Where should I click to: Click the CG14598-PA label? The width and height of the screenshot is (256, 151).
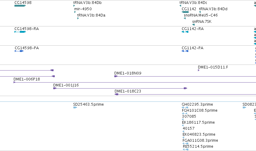point(27,48)
